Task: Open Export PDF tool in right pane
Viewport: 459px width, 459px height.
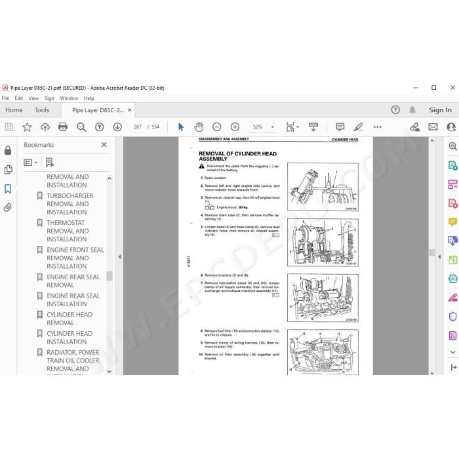Action: (452, 165)
